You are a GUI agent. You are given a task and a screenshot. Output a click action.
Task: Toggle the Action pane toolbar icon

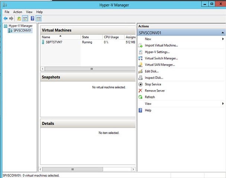pos(39,19)
